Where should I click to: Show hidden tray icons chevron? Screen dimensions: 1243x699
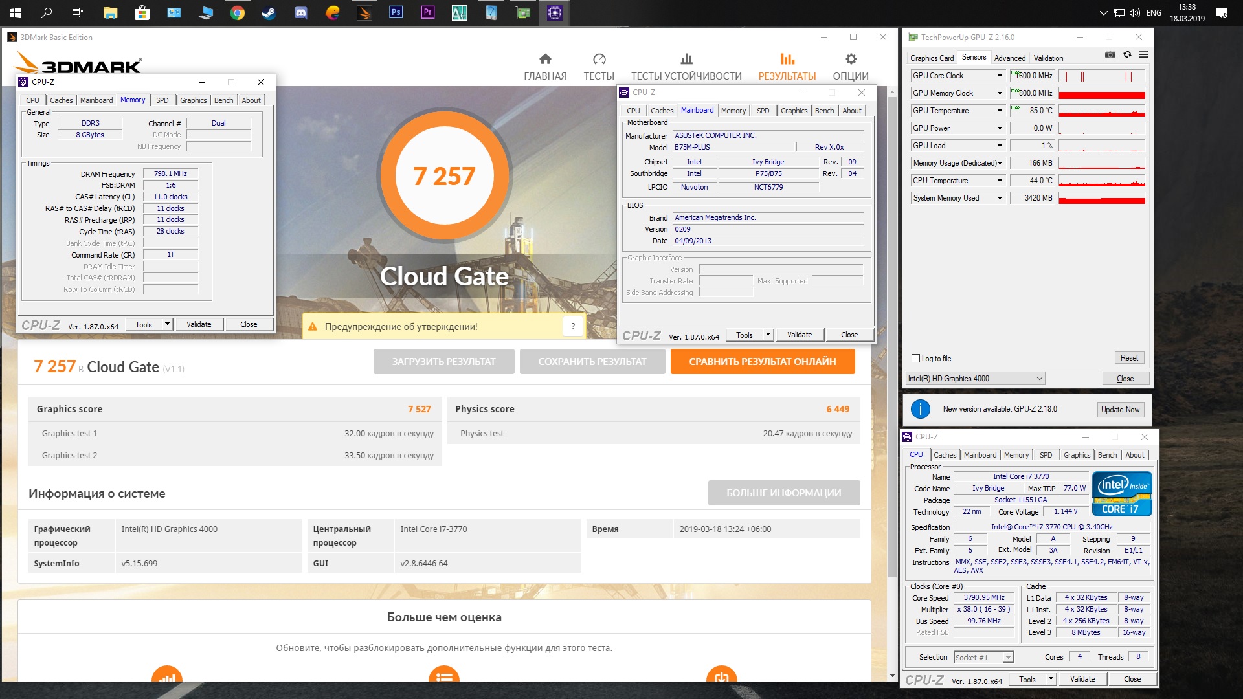pyautogui.click(x=1104, y=12)
